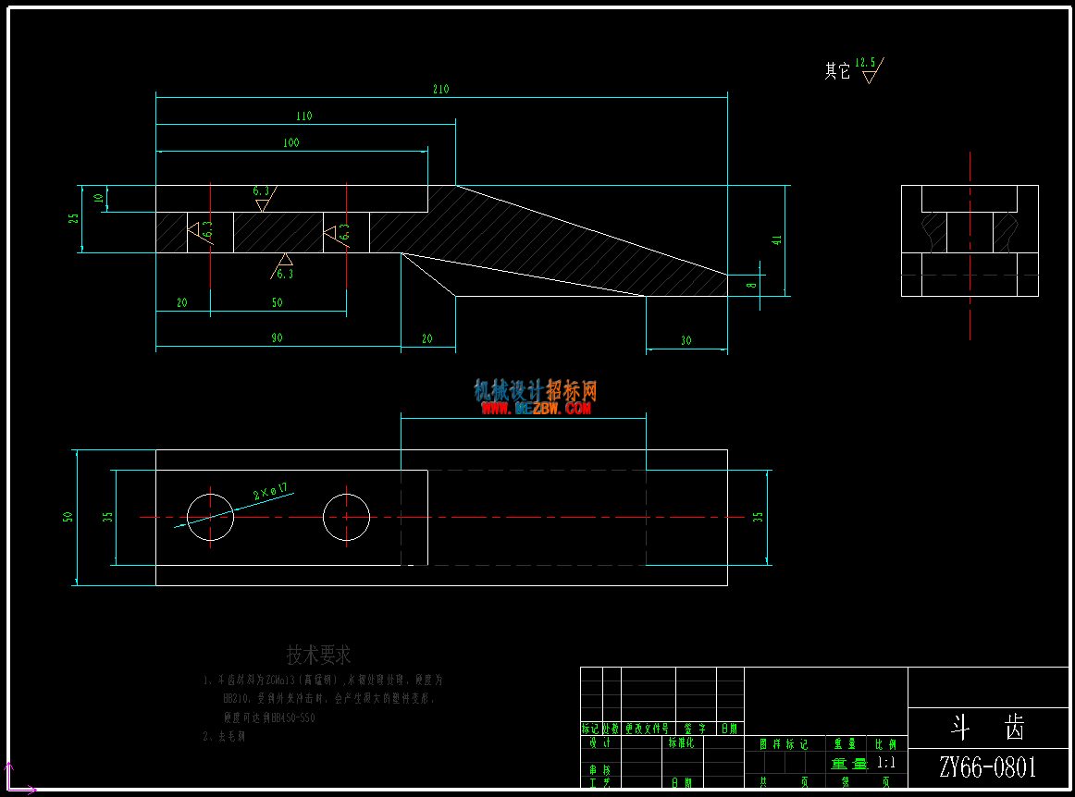This screenshot has width=1075, height=797.
Task: Select the 1:1 scale cell
Action: (x=886, y=763)
